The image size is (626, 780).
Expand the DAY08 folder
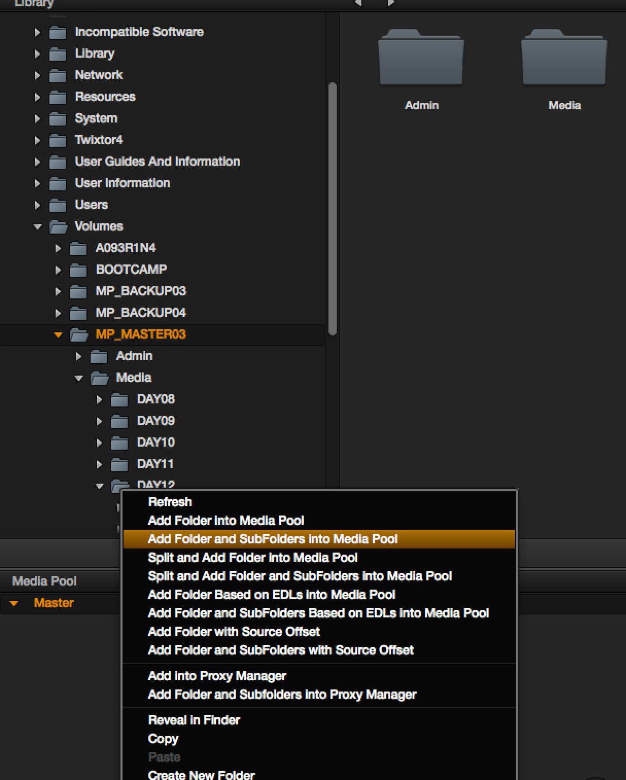click(x=99, y=399)
